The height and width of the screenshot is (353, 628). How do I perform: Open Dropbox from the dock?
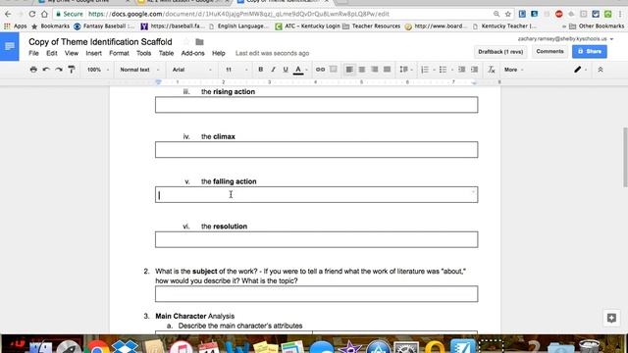(125, 346)
